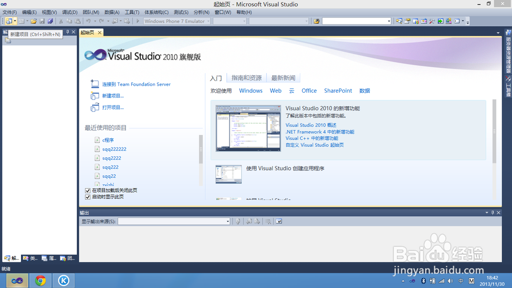Click the Save floppy disk toolbar icon
This screenshot has width=512, height=288.
click(42, 21)
